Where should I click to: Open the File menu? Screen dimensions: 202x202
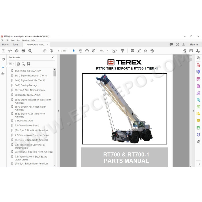[2, 40]
